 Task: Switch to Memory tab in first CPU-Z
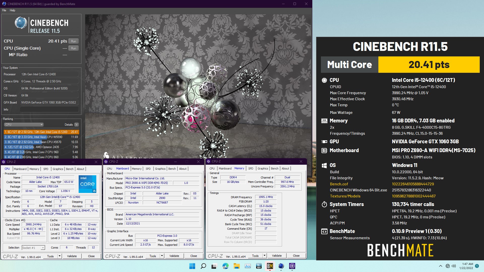coord(34,169)
